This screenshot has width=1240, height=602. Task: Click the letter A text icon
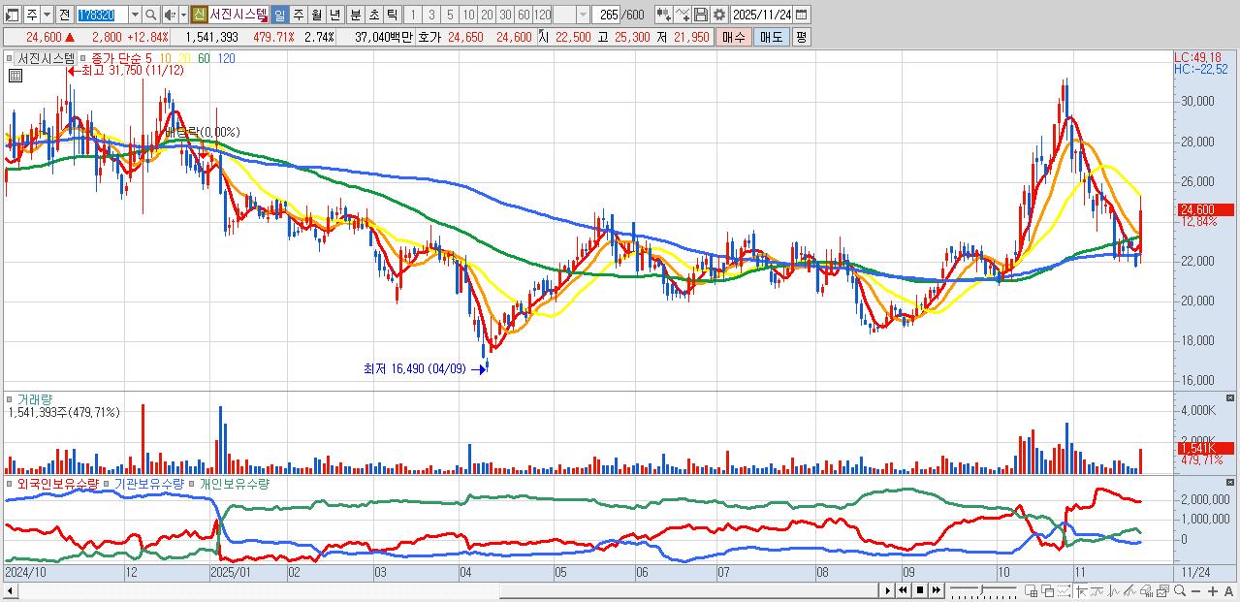(x=1228, y=590)
